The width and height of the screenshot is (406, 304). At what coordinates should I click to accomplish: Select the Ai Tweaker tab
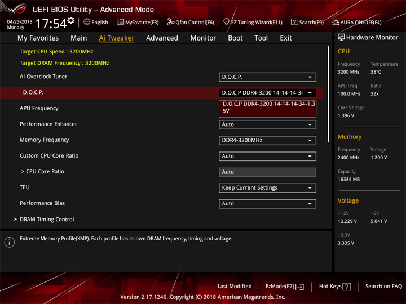[117, 38]
